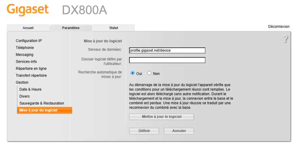
Task: Click the Au démarrage update description text
Action: [181, 96]
